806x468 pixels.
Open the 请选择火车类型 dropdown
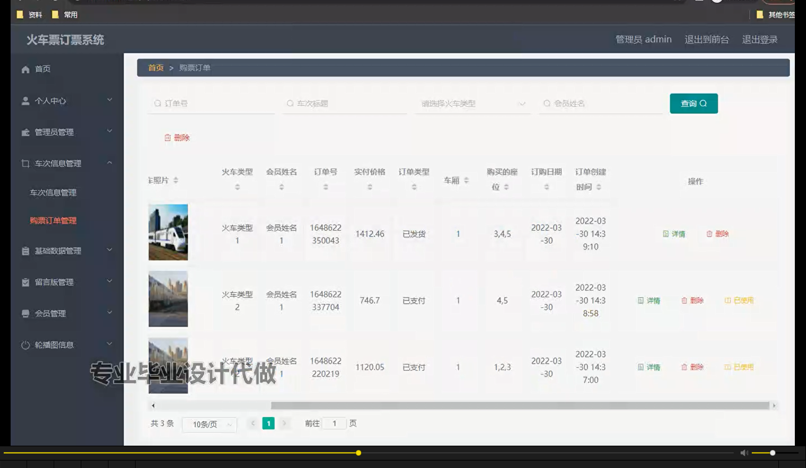473,104
